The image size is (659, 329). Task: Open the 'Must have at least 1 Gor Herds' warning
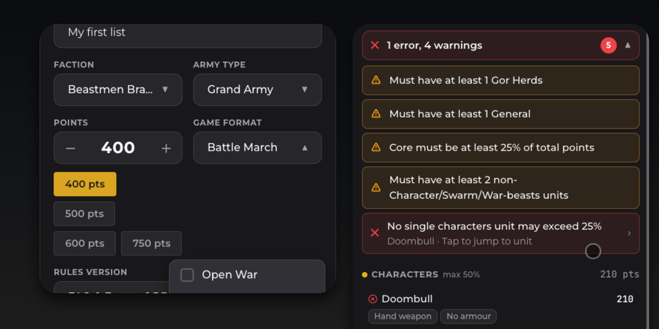501,80
